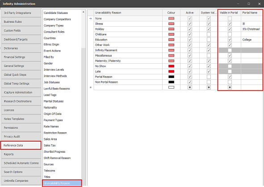Click new row asterisk indicator
This screenshot has width=264, height=187.
pos(90,87)
